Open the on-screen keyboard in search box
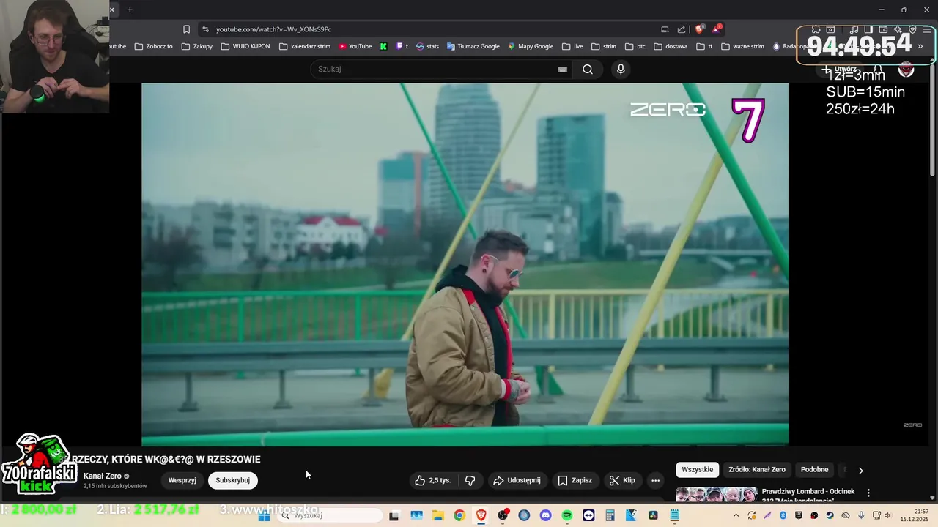This screenshot has width=938, height=527. (x=562, y=69)
